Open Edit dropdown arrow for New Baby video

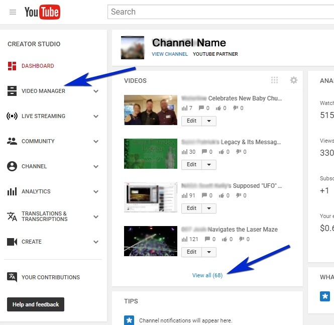click(209, 121)
